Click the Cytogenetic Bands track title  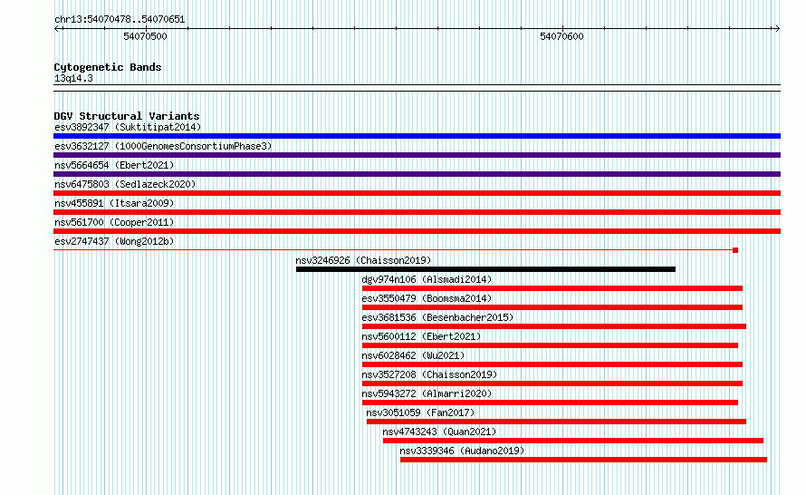click(x=108, y=67)
